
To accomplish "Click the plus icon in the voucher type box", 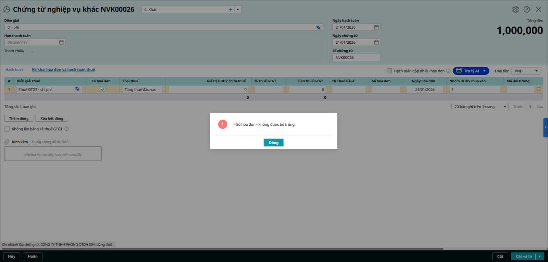I will [x=231, y=10].
